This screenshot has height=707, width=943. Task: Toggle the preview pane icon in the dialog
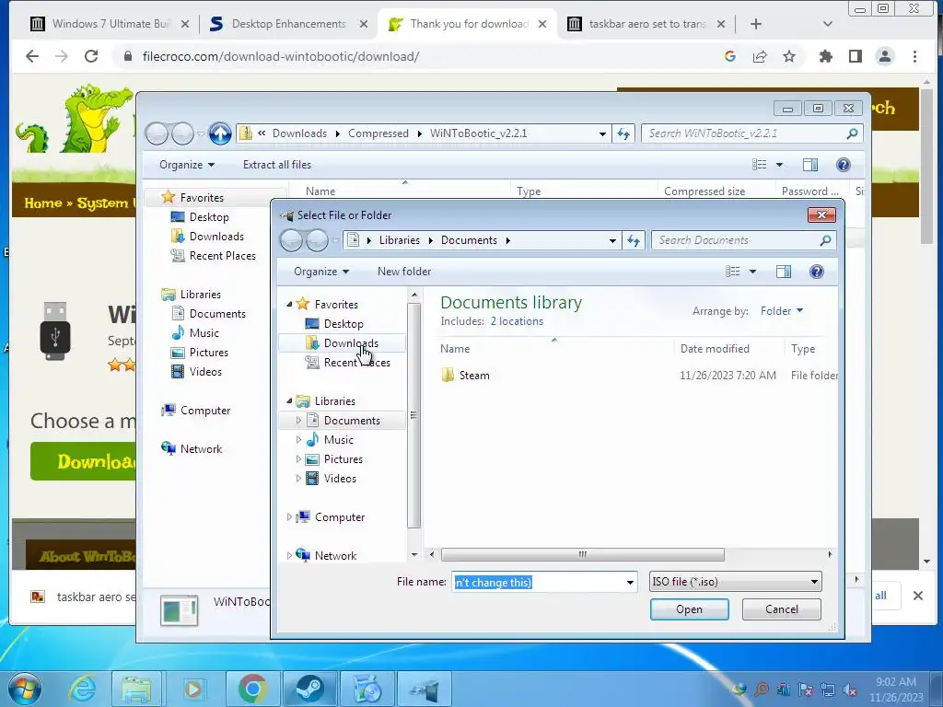pyautogui.click(x=783, y=272)
